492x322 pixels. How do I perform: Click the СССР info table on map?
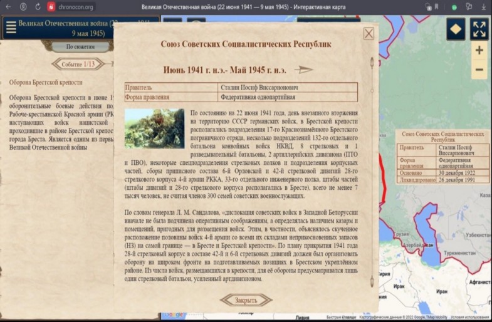pos(444,157)
